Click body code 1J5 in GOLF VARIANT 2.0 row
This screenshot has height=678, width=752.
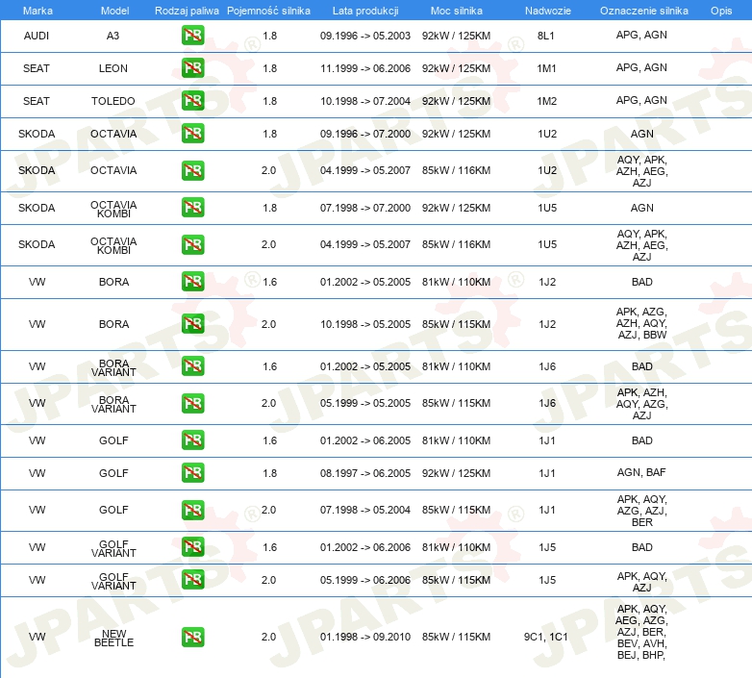[x=547, y=580]
